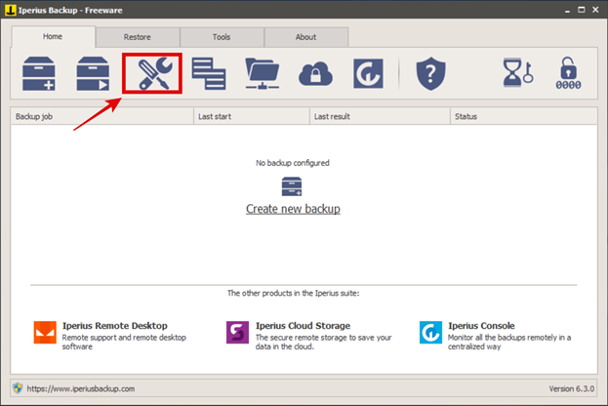
Task: Click 'The other products in the Iperius suite:' text
Action: [294, 293]
